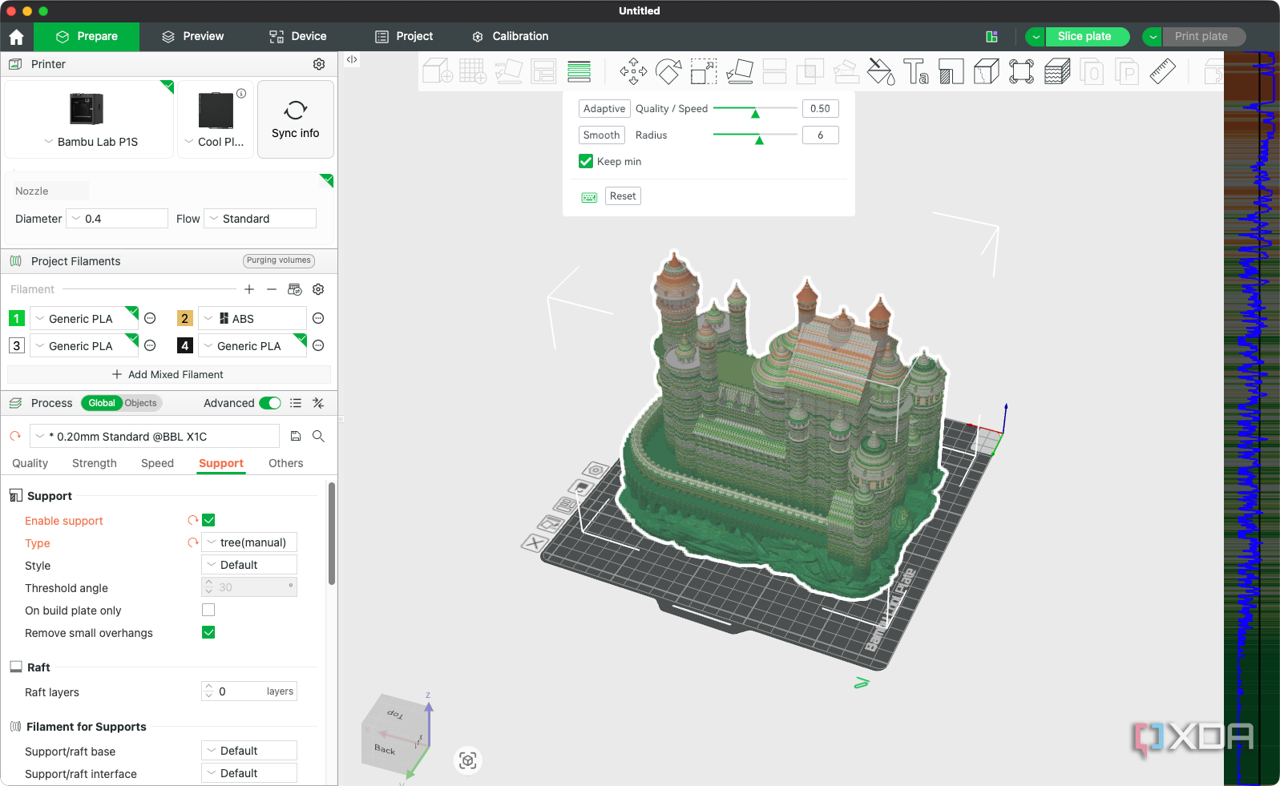
Task: Click the Sync info button
Action: (x=296, y=119)
